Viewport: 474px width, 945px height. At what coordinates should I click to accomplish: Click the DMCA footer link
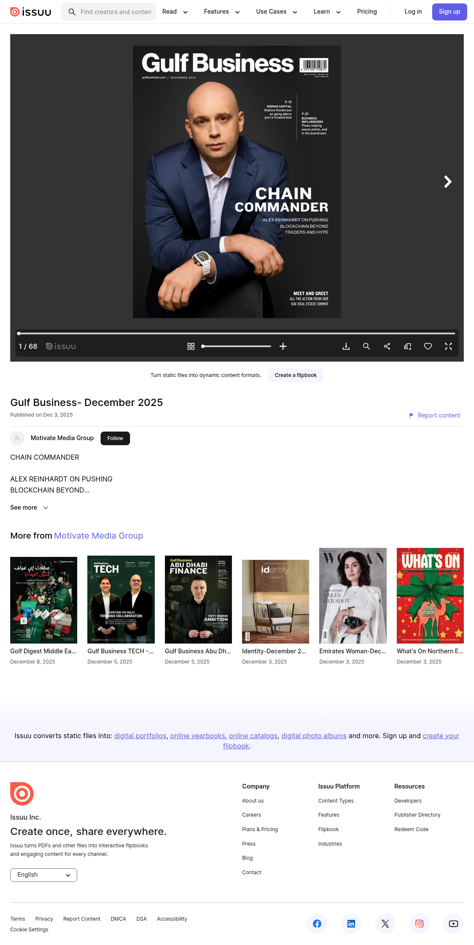(x=118, y=919)
